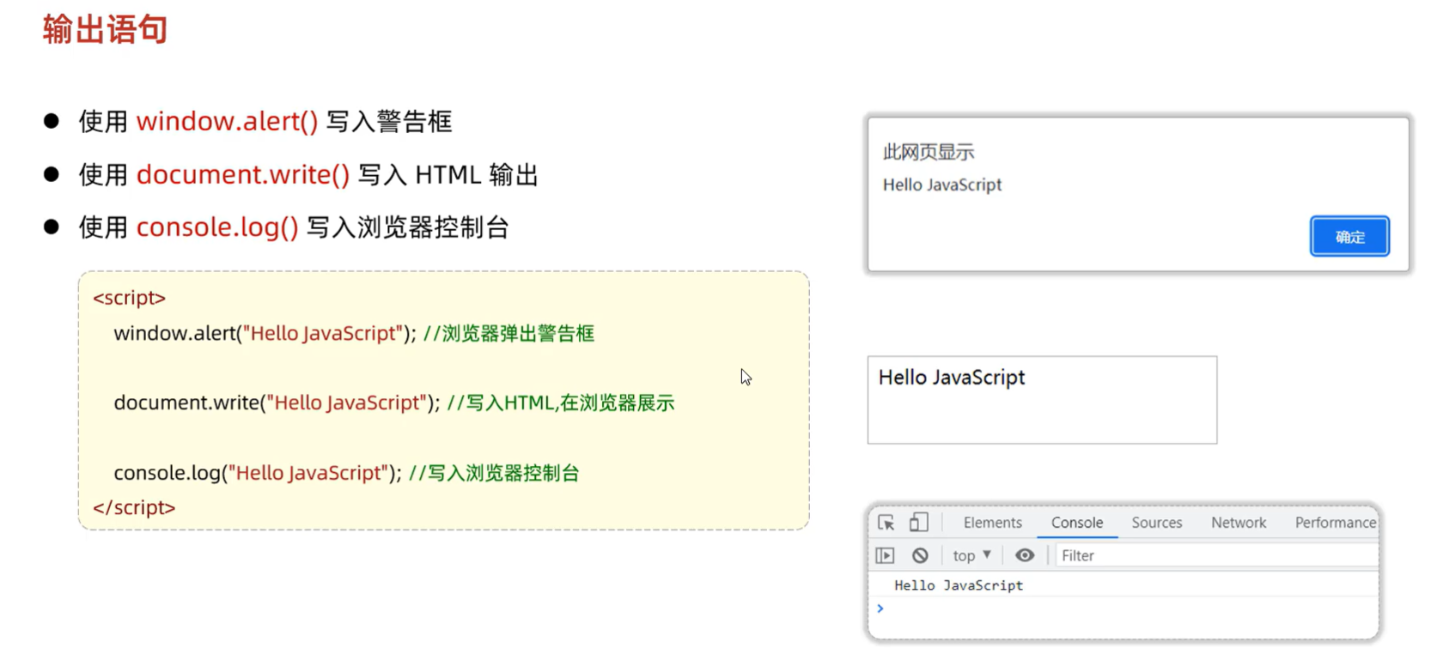This screenshot has height=648, width=1431.
Task: Show the console sidebar panel icon
Action: 886,555
